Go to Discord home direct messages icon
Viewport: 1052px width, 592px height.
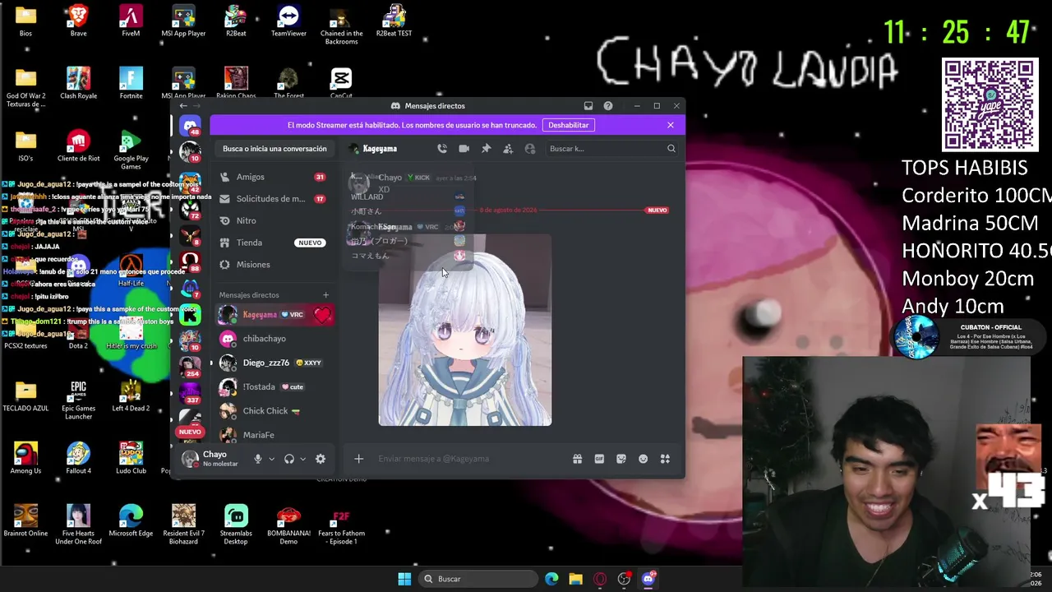(191, 126)
